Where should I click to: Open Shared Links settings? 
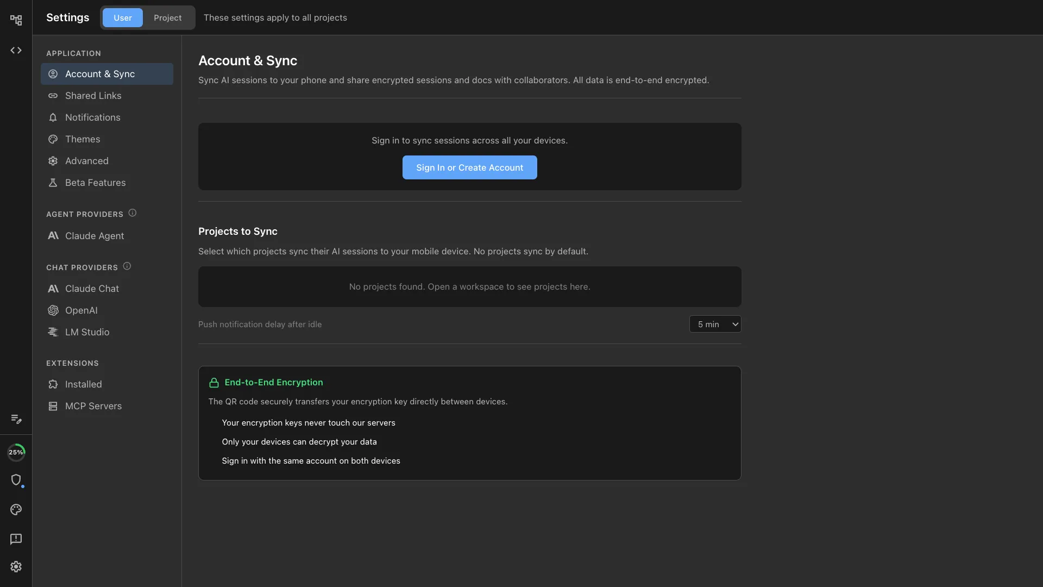(93, 96)
